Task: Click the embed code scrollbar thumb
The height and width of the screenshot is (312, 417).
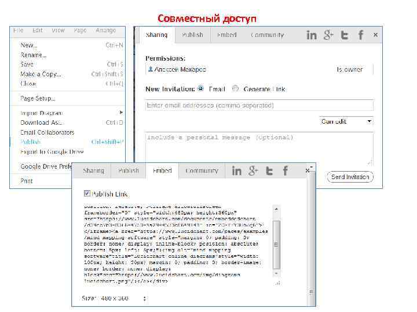Action: (277, 244)
